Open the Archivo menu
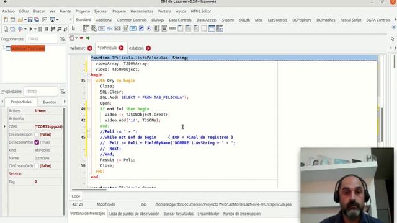The width and height of the screenshot is (397, 223). pos(8,11)
